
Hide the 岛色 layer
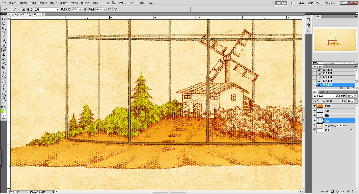tap(314, 120)
